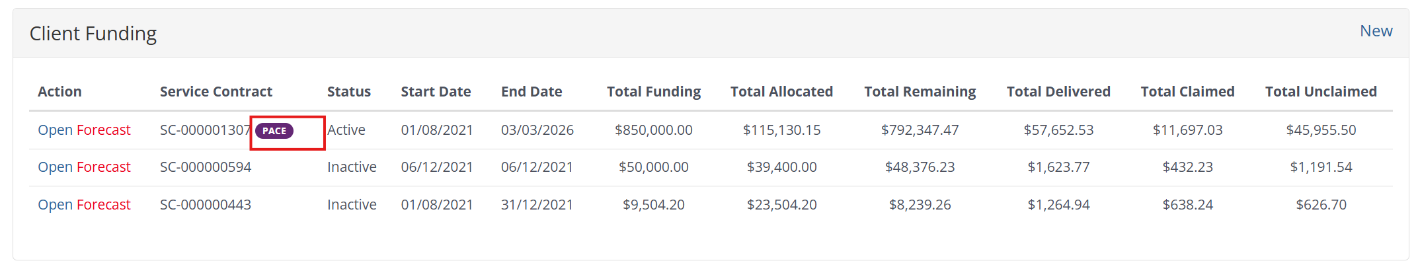Screen dimensions: 1418x271
Task: Open link for SC-000000443 row
Action: (x=55, y=205)
